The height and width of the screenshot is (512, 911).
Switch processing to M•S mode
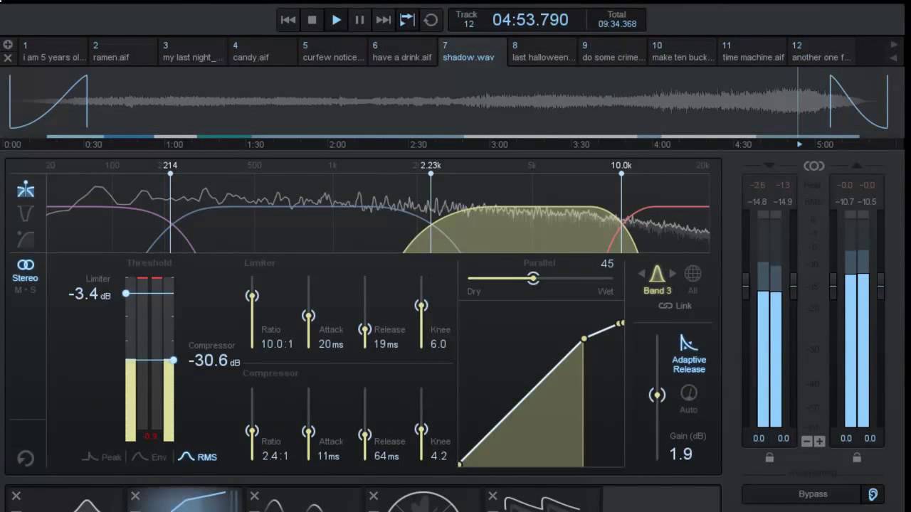pos(26,290)
